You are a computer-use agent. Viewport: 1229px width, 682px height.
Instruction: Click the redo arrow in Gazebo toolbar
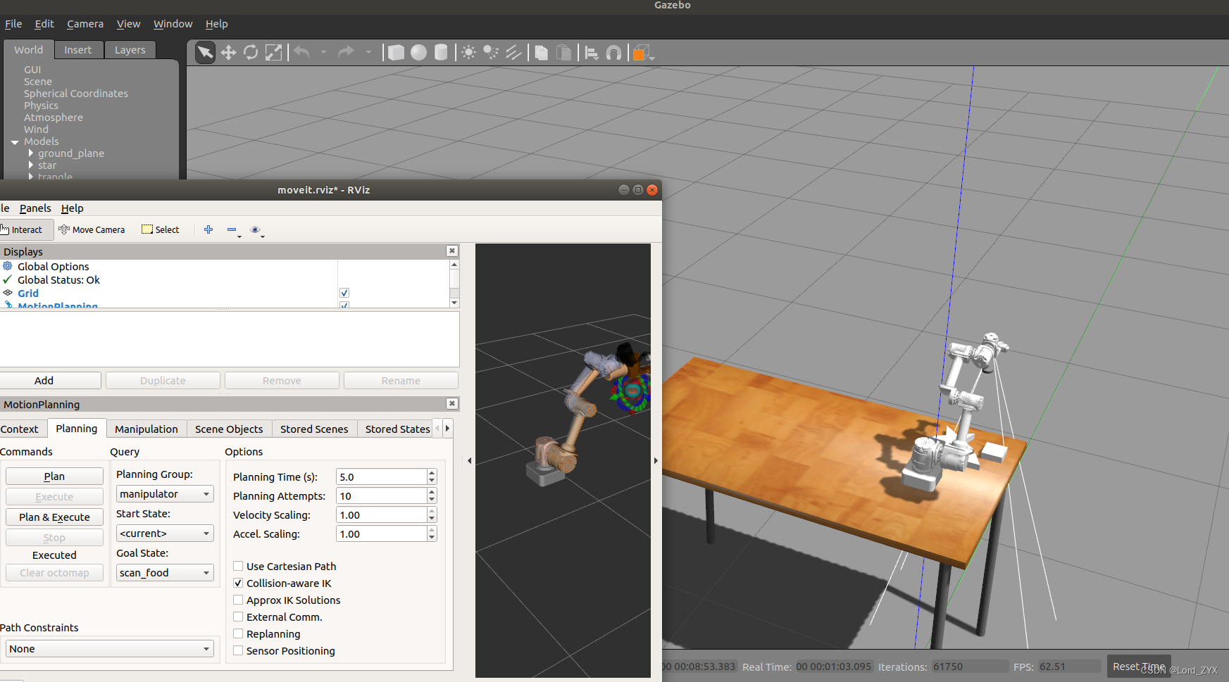coord(346,52)
